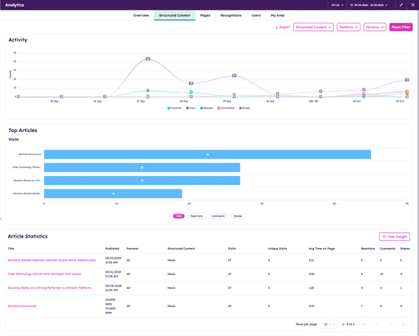The width and height of the screenshot is (419, 336).
Task: Sort table by Comments column header
Action: click(x=388, y=249)
